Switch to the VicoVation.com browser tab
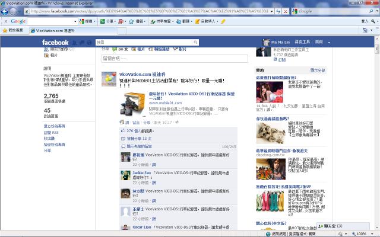This screenshot has height=237, width=380. [x=73, y=31]
